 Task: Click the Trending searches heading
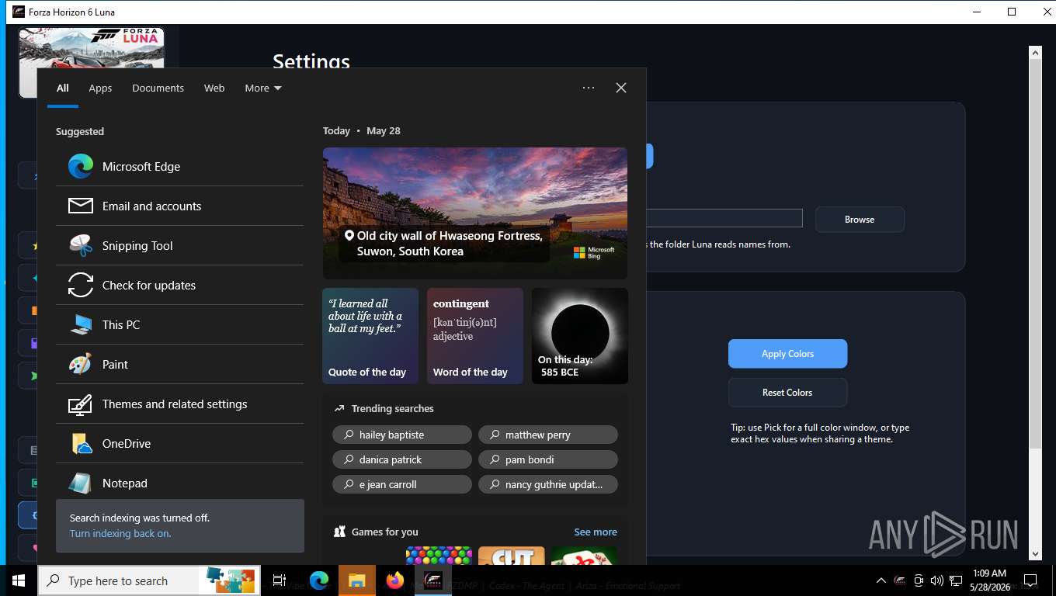392,408
